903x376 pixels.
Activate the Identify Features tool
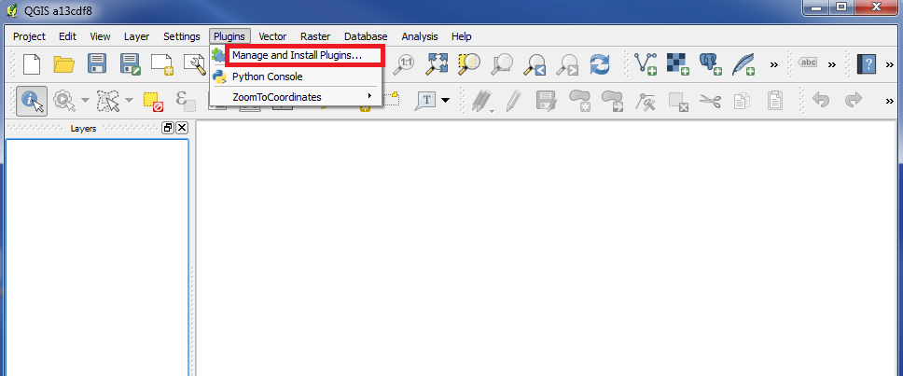(32, 101)
